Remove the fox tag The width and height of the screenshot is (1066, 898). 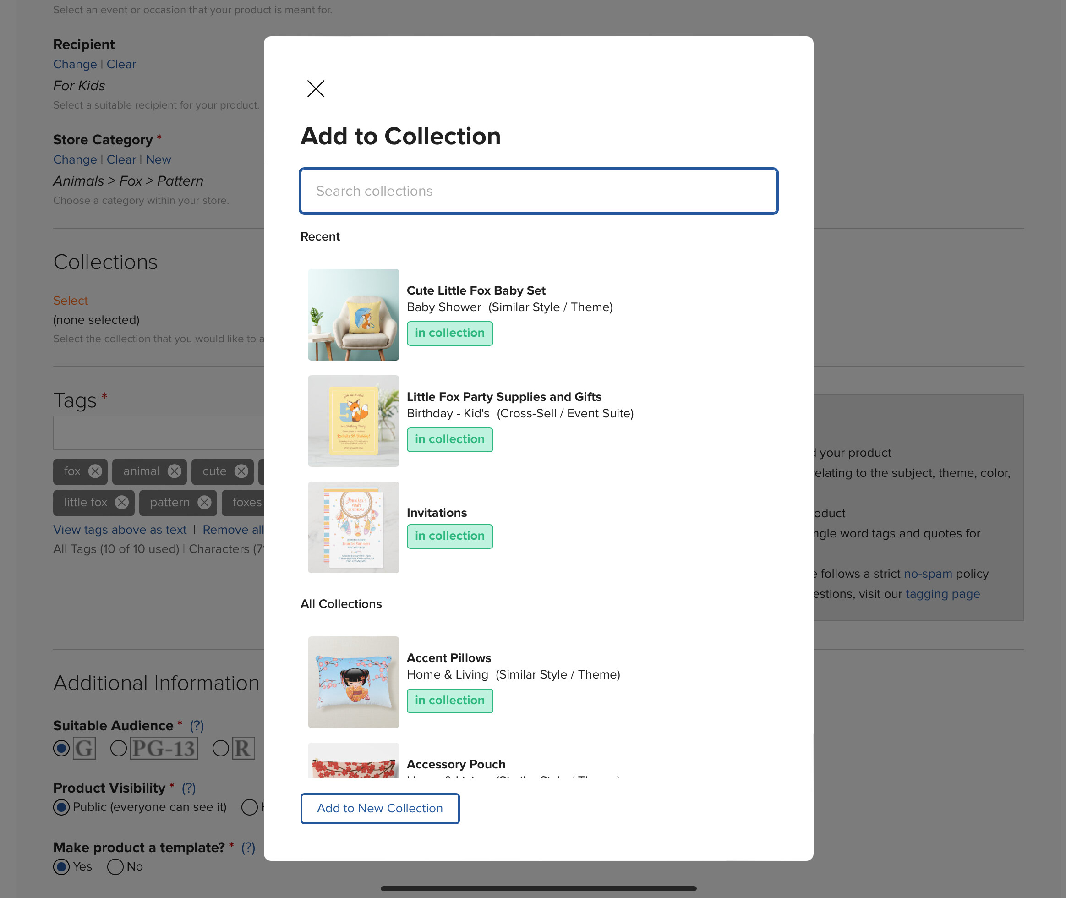(x=95, y=471)
